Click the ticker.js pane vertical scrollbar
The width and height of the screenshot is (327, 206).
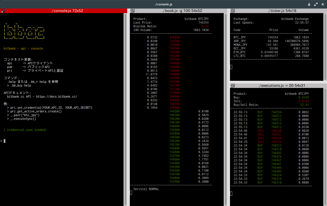pyautogui.click(x=325, y=47)
